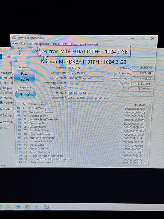Open the Kopiering menu
Screen dimensions: 164x219
tap(27, 43)
